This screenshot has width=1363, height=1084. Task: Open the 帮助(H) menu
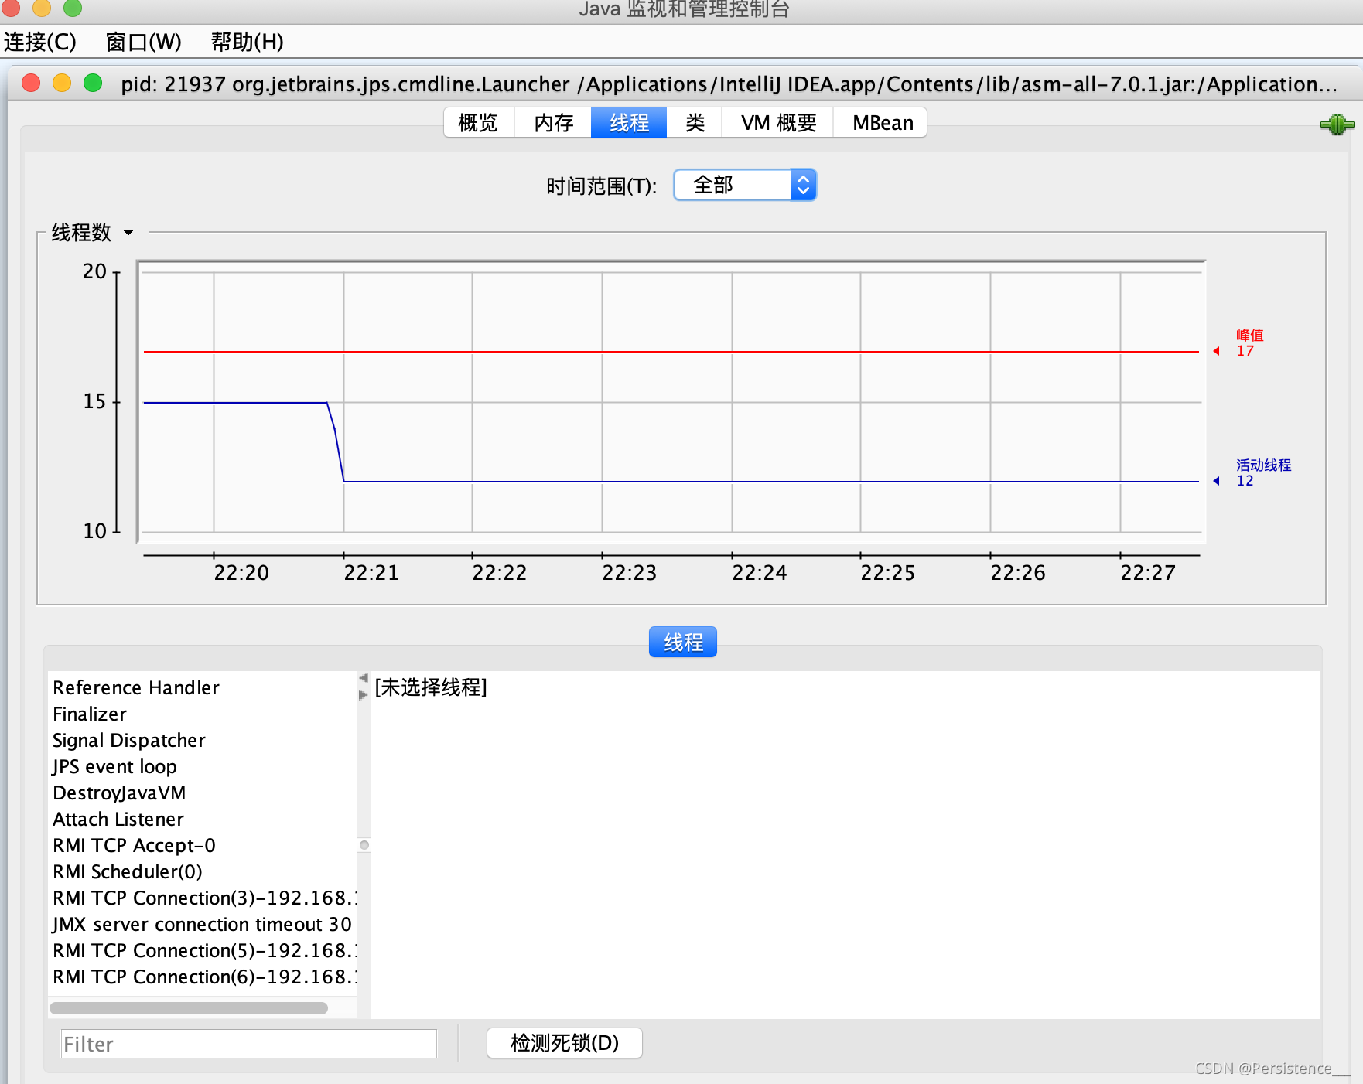(x=248, y=42)
